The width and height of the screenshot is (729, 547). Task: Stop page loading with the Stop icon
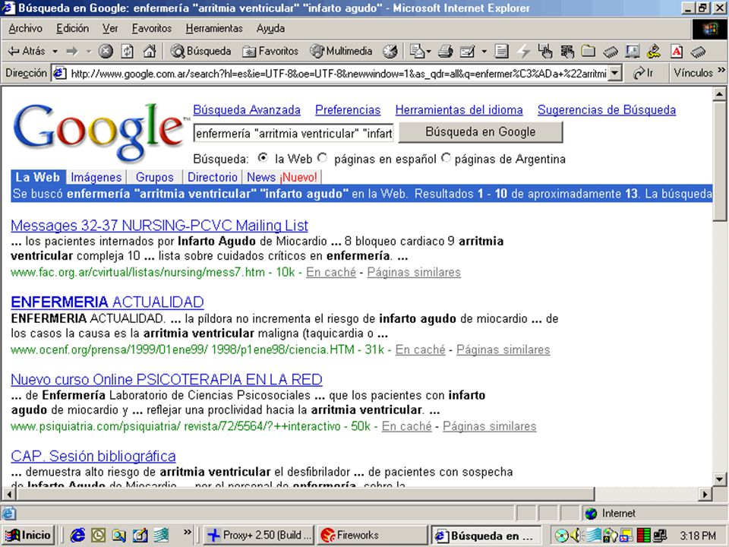click(x=106, y=51)
